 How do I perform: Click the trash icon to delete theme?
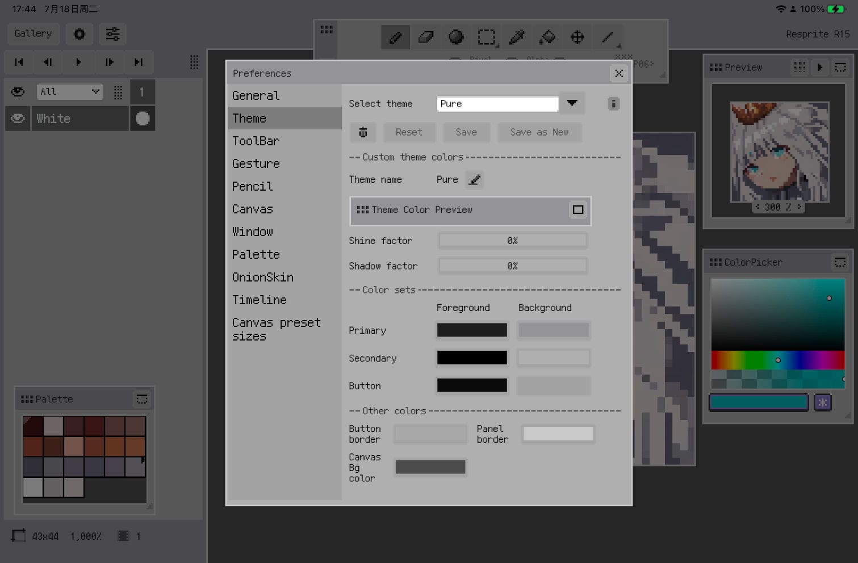[x=363, y=132]
